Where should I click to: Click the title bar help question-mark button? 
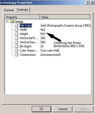[88, 3]
